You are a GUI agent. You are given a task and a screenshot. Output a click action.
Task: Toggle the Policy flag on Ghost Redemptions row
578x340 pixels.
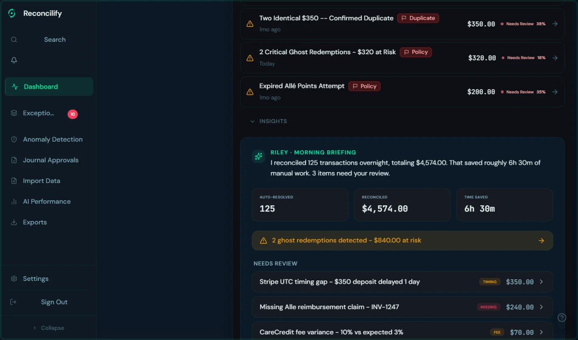point(415,52)
